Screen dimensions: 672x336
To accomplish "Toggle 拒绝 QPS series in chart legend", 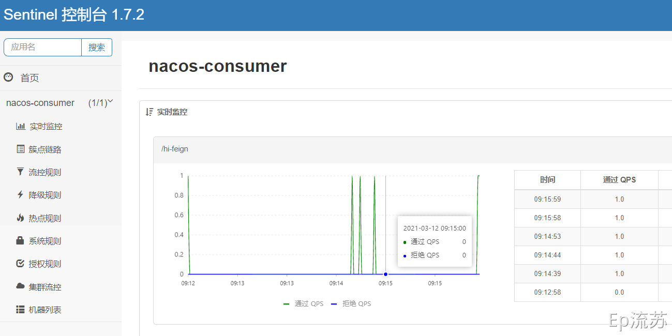I will 351,303.
